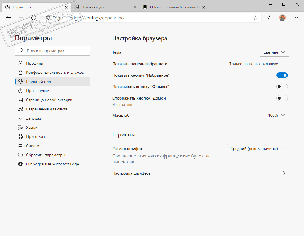Screen dimensions: 304x236
Task: Open the favorites bar dropdown Только на новых вкладках
Action: tap(257, 64)
